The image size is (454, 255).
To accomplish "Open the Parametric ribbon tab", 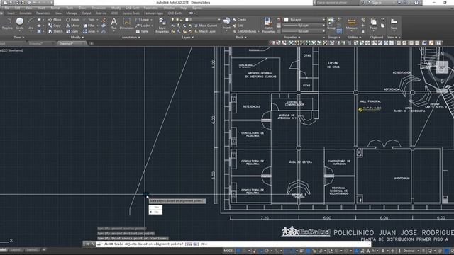I will [43, 13].
